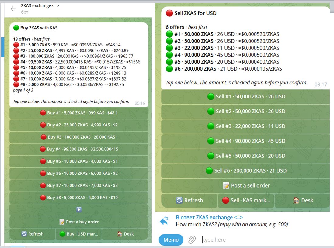Go back using the arrow beside ZKAS exchange
334x248 pixels.
(x=13, y=9)
